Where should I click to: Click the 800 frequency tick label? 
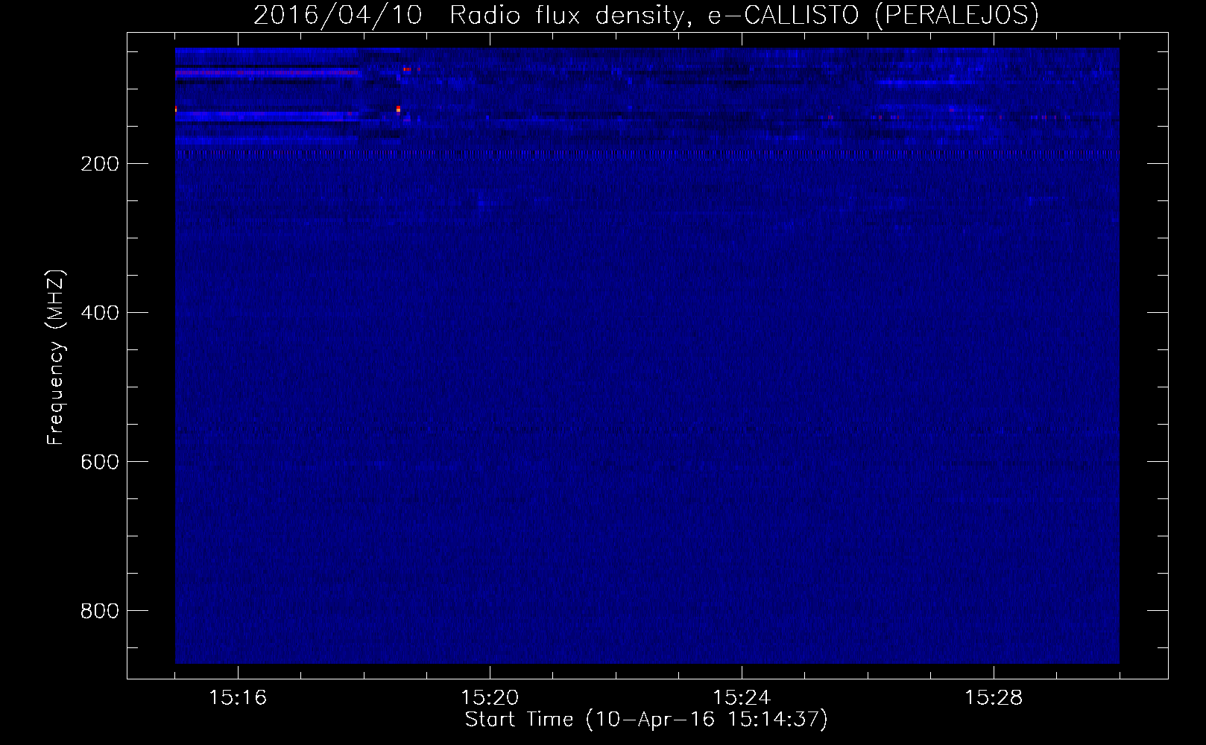[100, 611]
